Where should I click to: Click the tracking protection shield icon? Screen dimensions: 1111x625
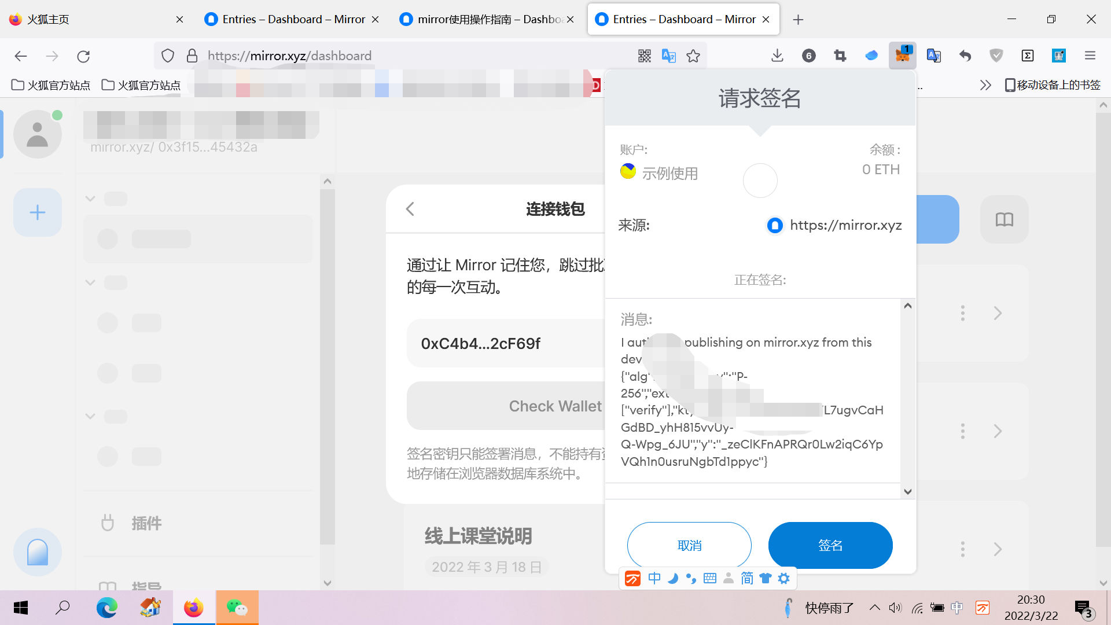pyautogui.click(x=168, y=56)
